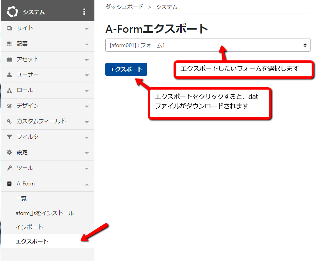Click the ロール hierarchy icon
This screenshot has width=321, height=261.
(x=9, y=90)
